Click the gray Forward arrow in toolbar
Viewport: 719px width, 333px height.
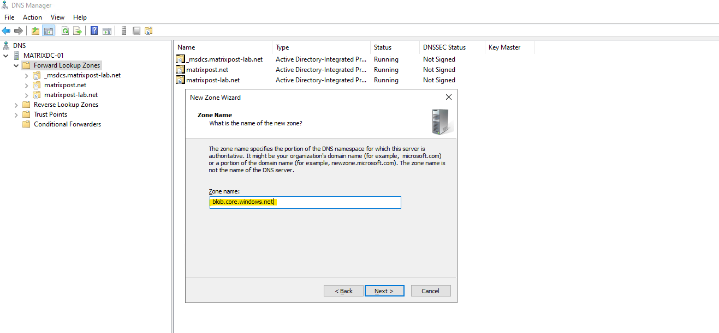pyautogui.click(x=19, y=31)
